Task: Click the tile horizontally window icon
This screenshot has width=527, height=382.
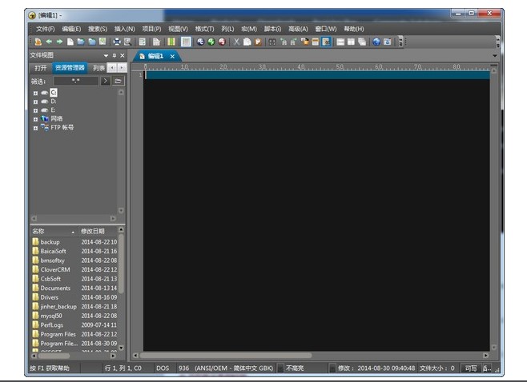Action: (x=340, y=42)
